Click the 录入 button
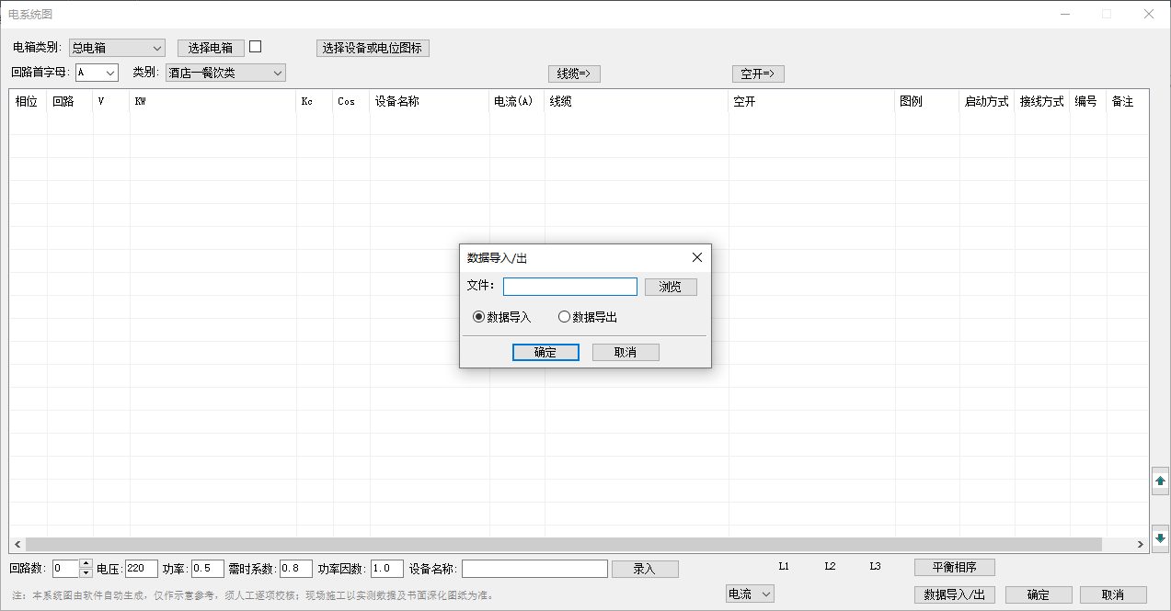The image size is (1171, 611). click(x=645, y=569)
